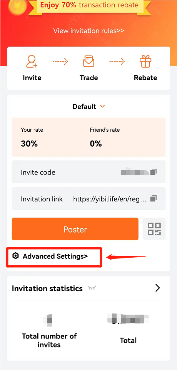Select the Invite code row

88,172
